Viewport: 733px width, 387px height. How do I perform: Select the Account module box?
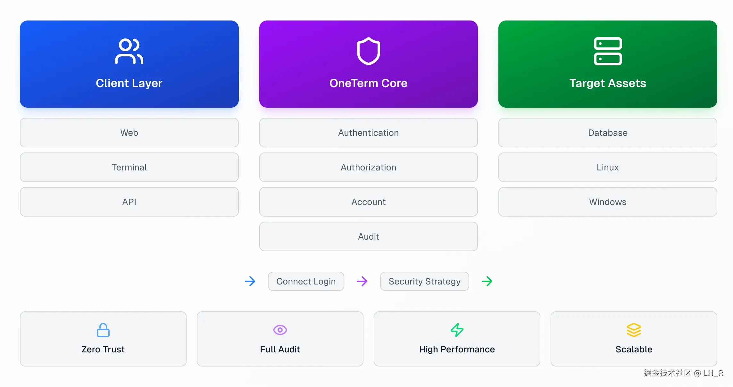(369, 202)
